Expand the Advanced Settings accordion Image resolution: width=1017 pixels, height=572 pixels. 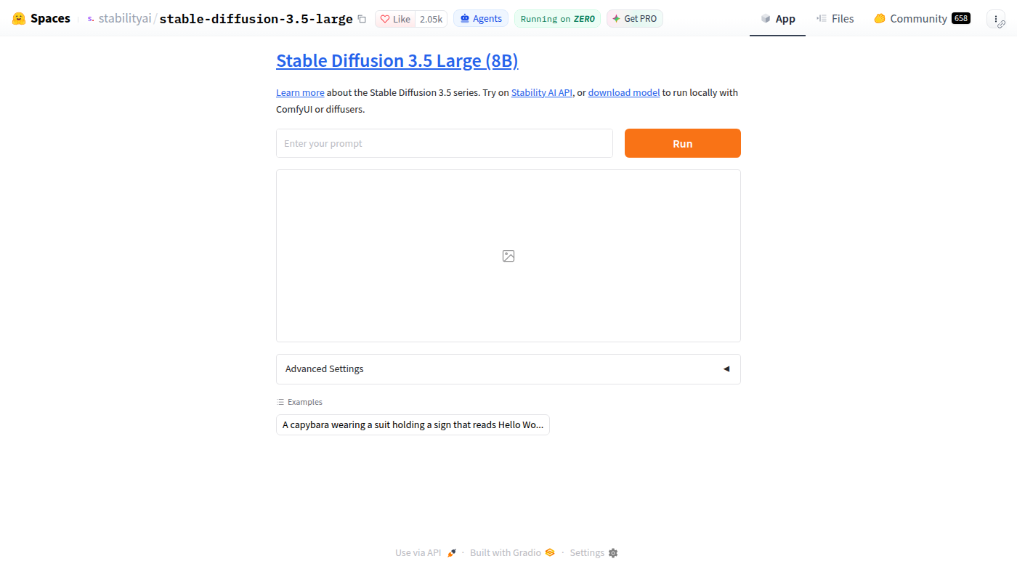(x=508, y=369)
